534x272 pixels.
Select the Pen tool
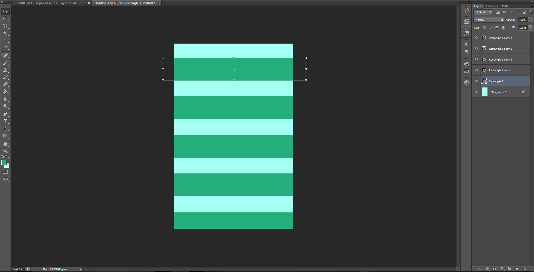pyautogui.click(x=5, y=114)
